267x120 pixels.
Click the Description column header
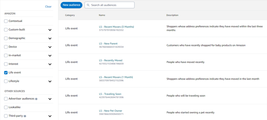[172, 15]
